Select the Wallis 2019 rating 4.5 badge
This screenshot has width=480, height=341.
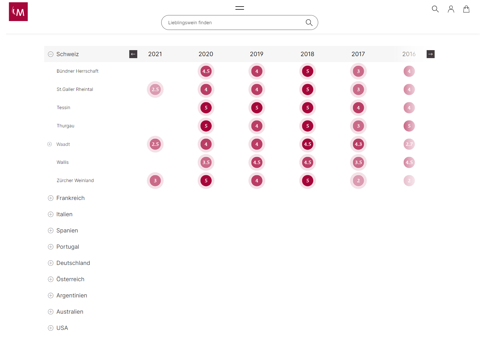257,162
